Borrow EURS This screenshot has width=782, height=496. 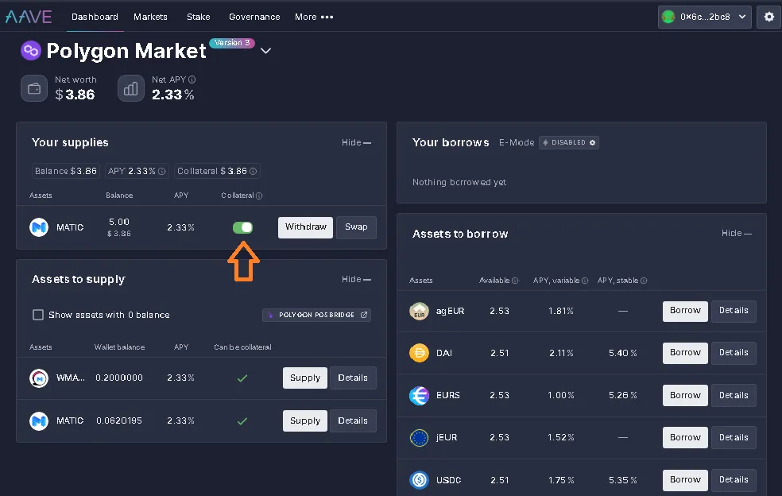[685, 396]
